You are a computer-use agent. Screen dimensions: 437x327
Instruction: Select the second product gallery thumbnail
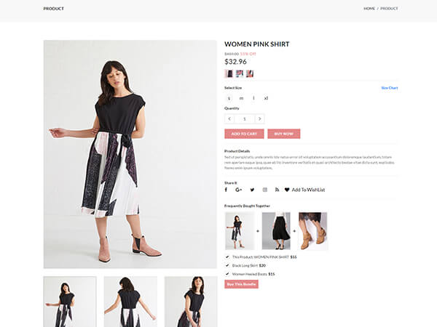coord(130,302)
